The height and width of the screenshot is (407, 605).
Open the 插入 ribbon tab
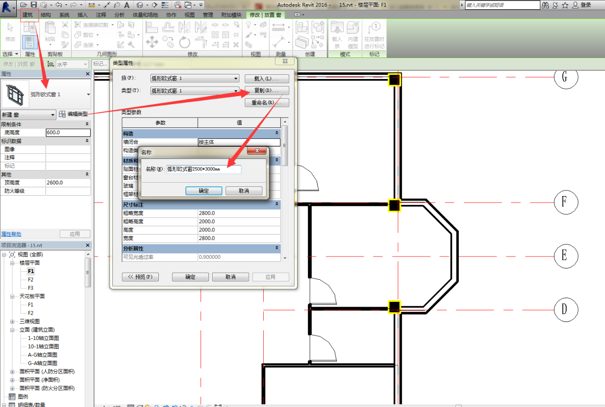tap(83, 15)
